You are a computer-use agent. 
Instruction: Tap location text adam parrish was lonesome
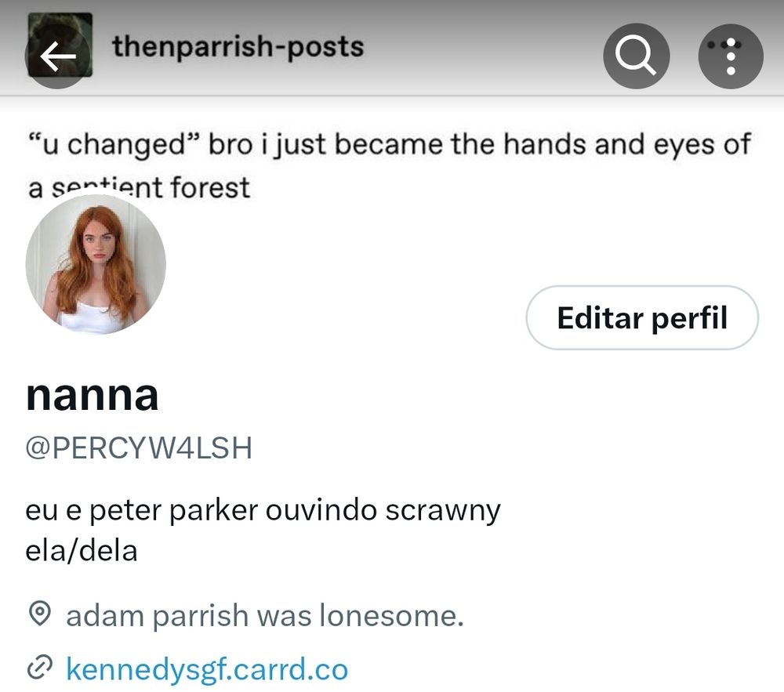[x=265, y=615]
